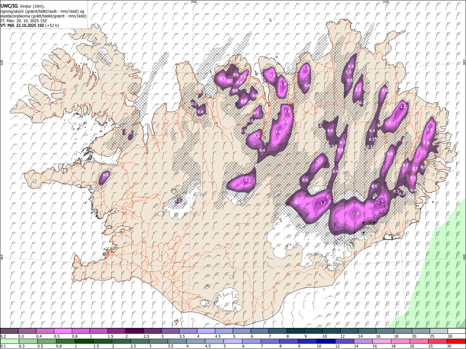This screenshot has height=349, width=466.
Task: Click the bright red 30+ swatch in the lower scale
Action: tap(456, 341)
